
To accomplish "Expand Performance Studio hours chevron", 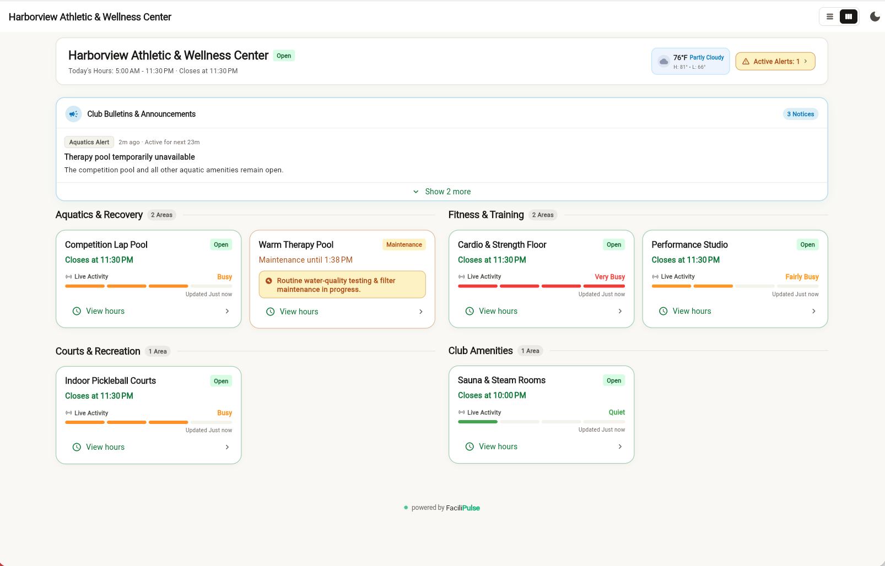I will pos(814,311).
